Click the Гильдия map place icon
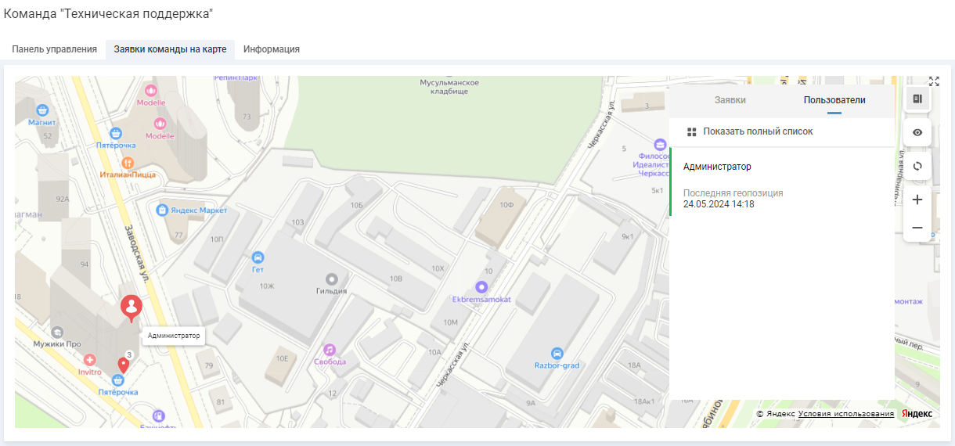 tap(331, 279)
